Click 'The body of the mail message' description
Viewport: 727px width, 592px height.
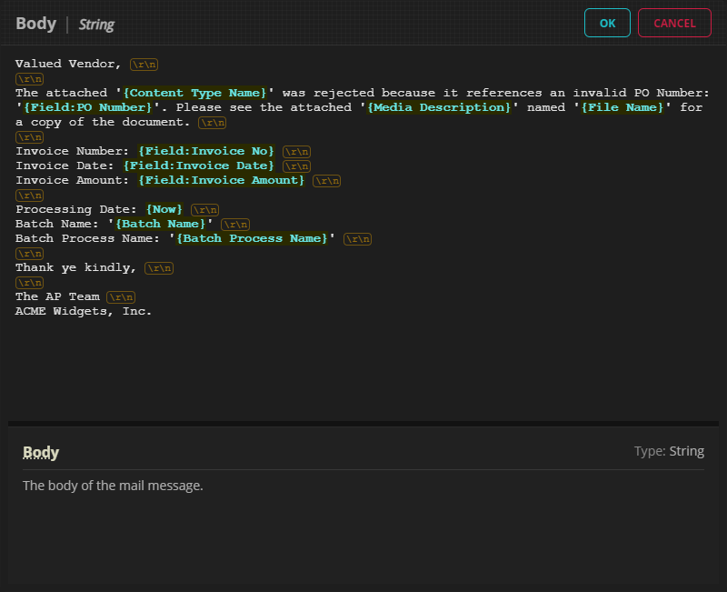tap(113, 486)
